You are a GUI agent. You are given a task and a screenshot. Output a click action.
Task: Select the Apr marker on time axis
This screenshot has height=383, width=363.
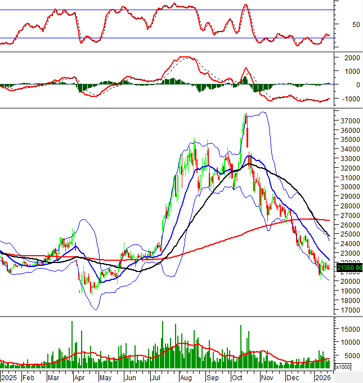[x=80, y=377]
